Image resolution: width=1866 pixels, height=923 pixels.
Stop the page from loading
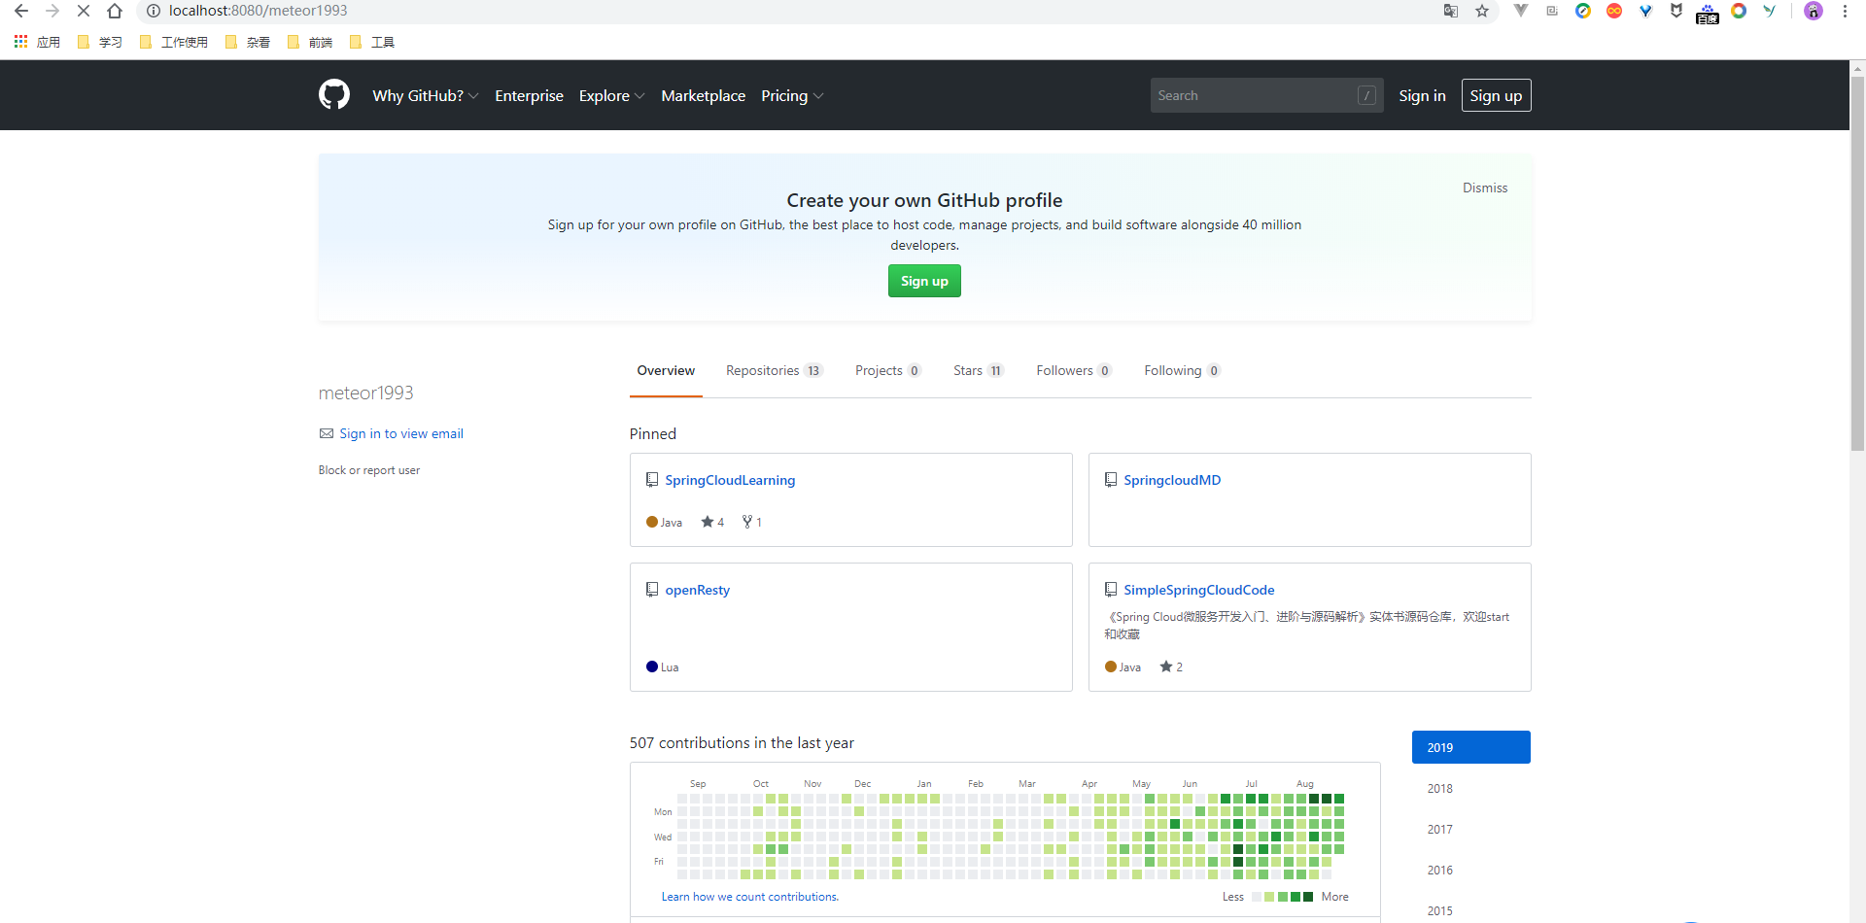pyautogui.click(x=84, y=11)
